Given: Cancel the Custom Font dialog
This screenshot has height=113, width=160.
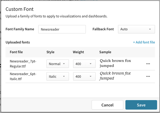Looking at the screenshot, I should point(107,105).
